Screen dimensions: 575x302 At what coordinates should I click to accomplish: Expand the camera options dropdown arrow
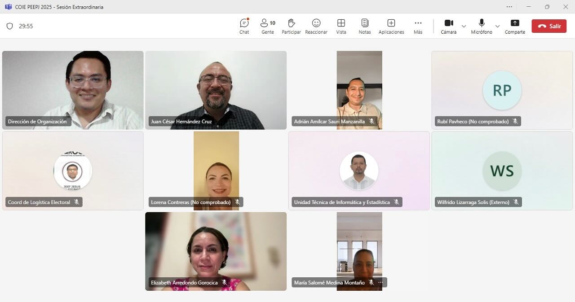click(x=464, y=26)
